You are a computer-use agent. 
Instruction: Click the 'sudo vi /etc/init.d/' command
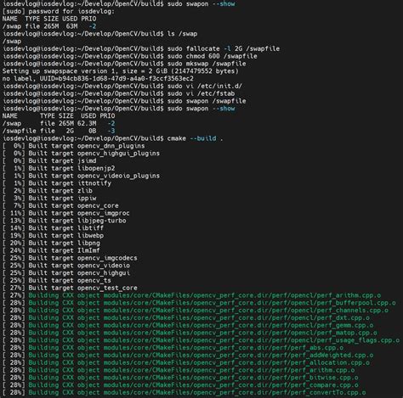[x=205, y=86]
